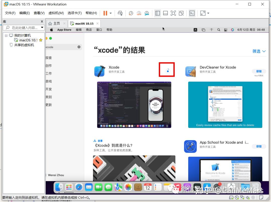The height and width of the screenshot is (202, 271).
Task: Open the Apple menu in the guest
Action: coord(51,30)
